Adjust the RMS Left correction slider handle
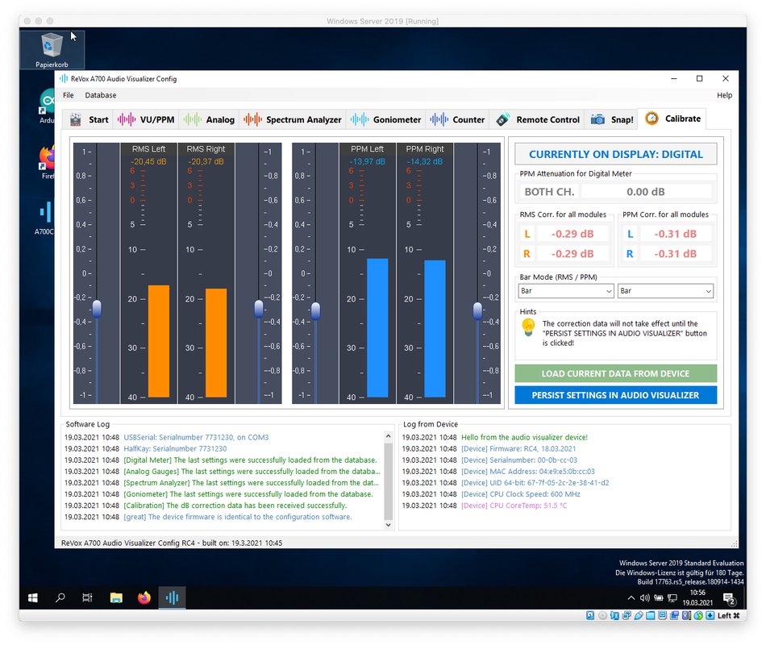This screenshot has height=645, width=766. (97, 309)
